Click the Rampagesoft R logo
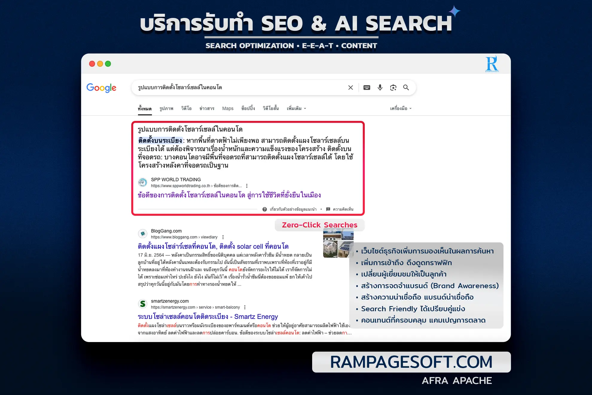The height and width of the screenshot is (395, 592). pos(492,64)
